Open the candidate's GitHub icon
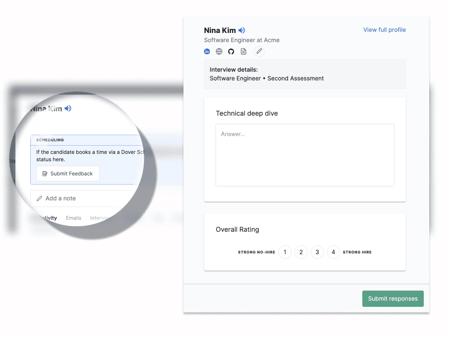The width and height of the screenshot is (449, 338). (231, 51)
